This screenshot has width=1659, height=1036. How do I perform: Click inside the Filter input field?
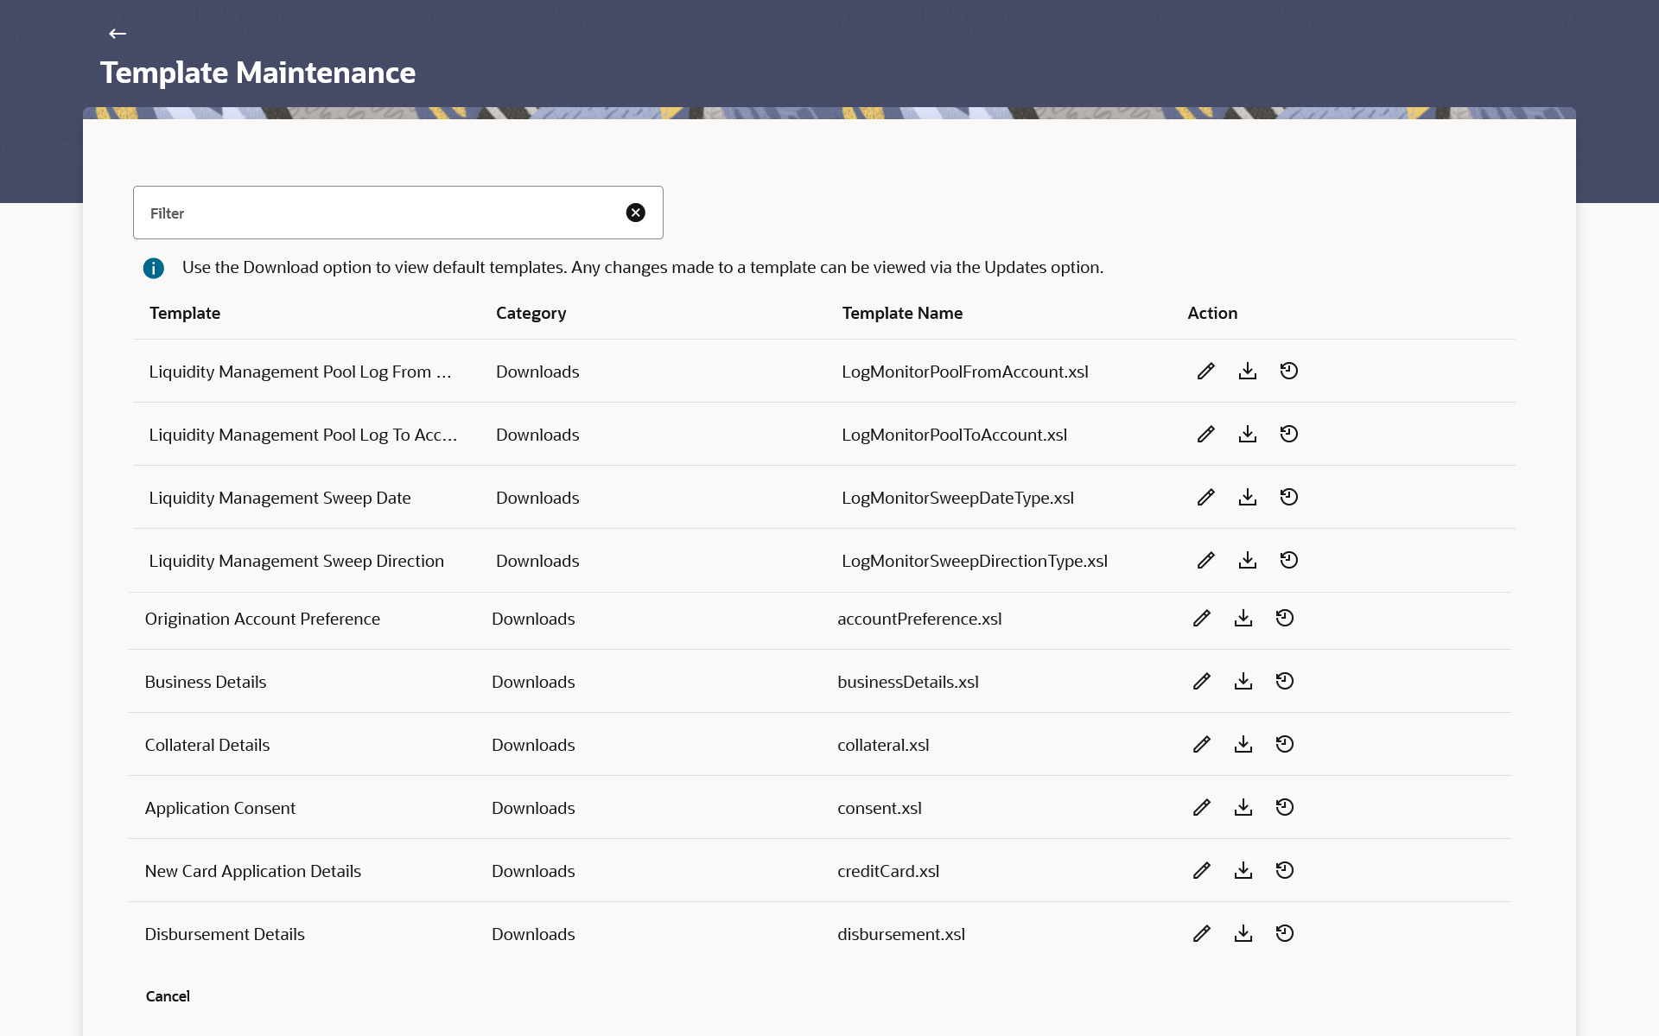[380, 213]
